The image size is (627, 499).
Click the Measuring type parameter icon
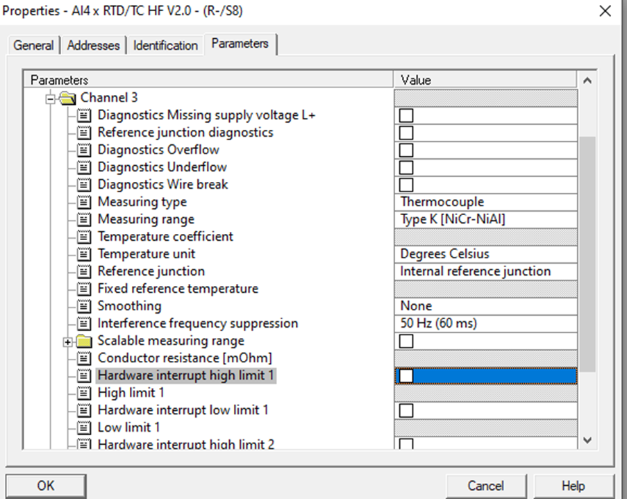pyautogui.click(x=84, y=202)
